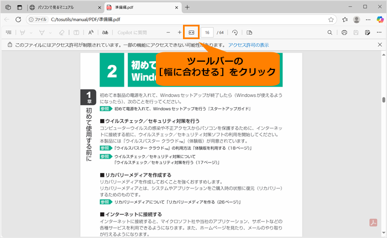
Task: Click the add text box icon
Action: click(x=76, y=33)
